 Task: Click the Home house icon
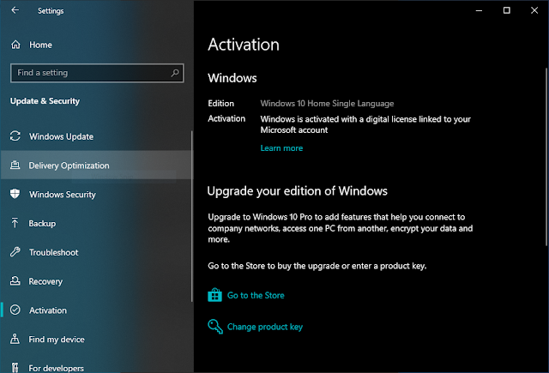tap(15, 45)
